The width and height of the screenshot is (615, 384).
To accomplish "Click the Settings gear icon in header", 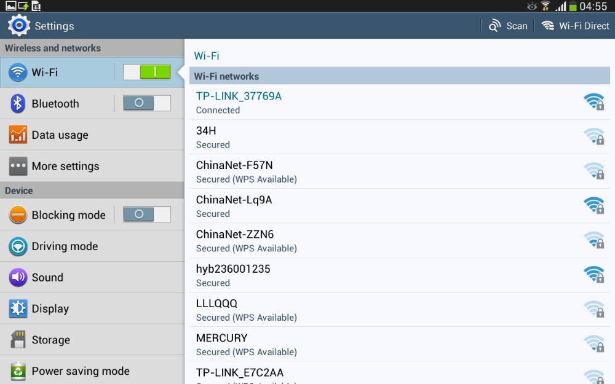I will (18, 26).
